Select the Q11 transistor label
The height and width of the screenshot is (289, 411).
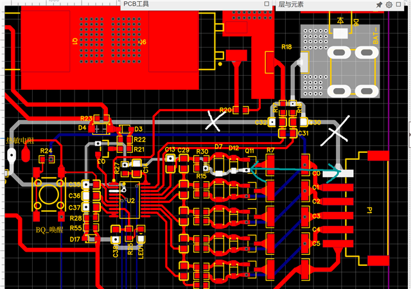point(249,151)
